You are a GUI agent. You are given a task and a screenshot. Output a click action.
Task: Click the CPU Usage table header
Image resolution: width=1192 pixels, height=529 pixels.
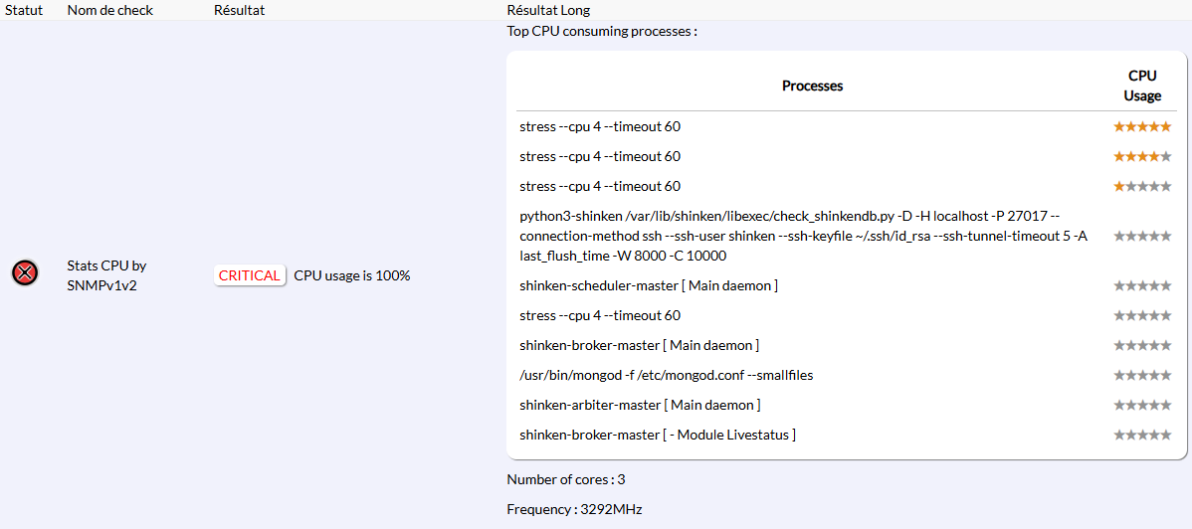1141,86
